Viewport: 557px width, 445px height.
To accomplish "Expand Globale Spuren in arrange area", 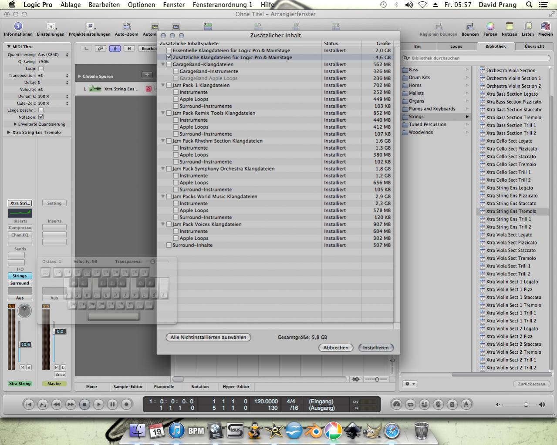I will [80, 76].
